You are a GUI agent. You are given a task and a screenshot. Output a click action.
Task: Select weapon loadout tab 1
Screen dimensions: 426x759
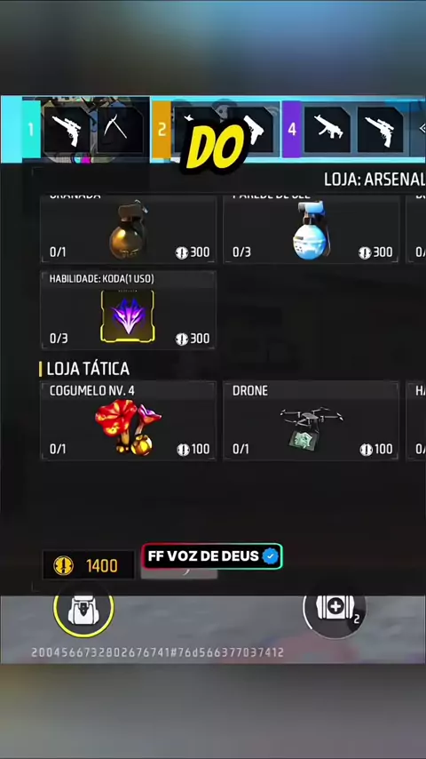tap(31, 130)
